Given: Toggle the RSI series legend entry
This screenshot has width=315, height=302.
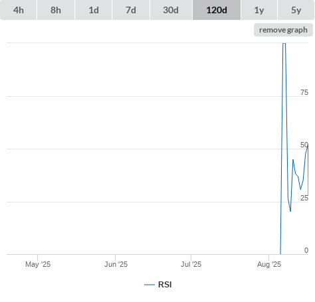Looking at the screenshot, I should (158, 285).
